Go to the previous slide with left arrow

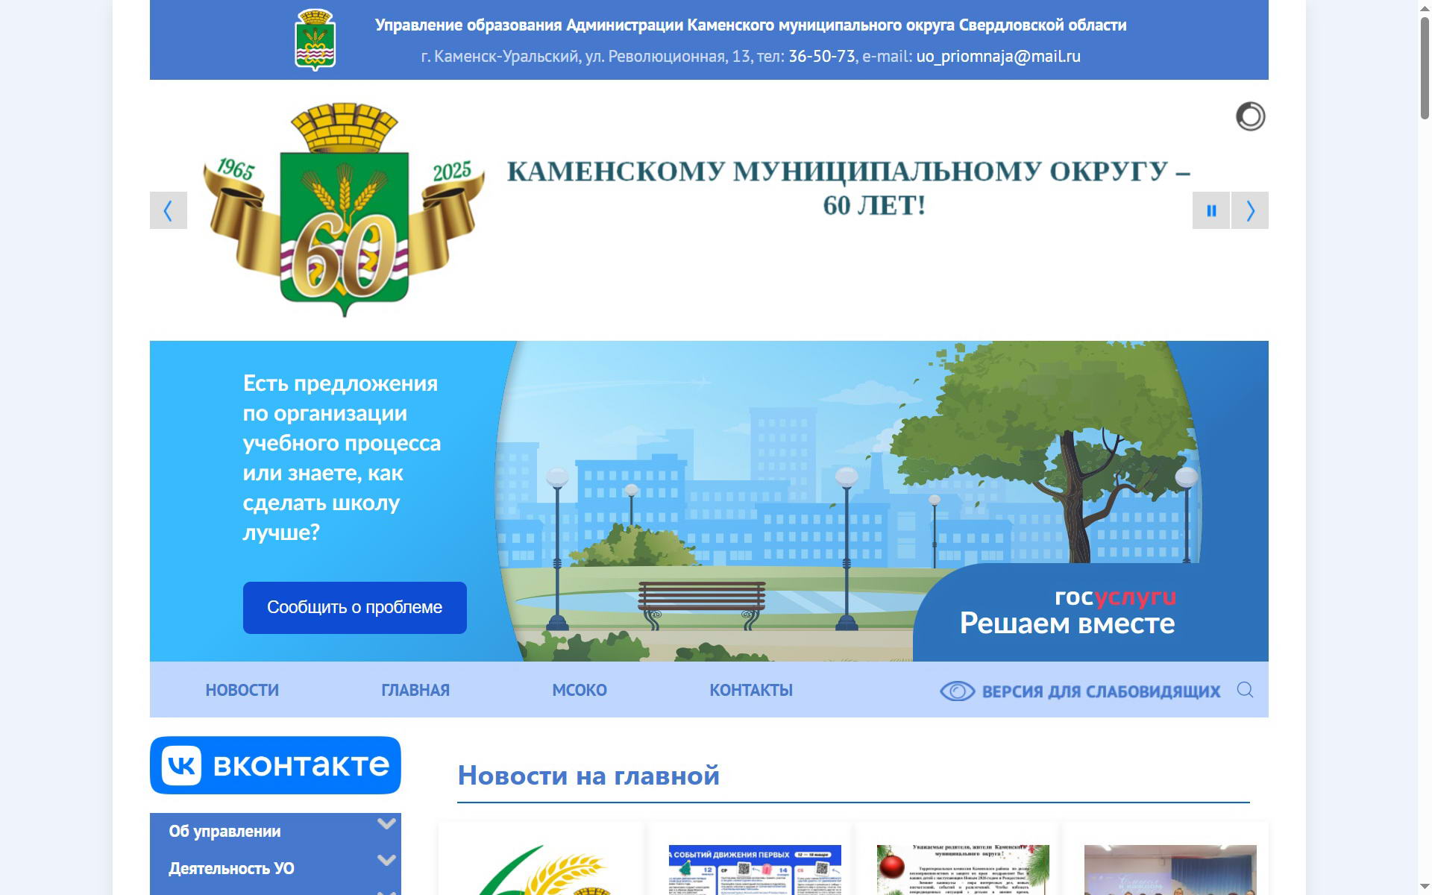click(169, 210)
